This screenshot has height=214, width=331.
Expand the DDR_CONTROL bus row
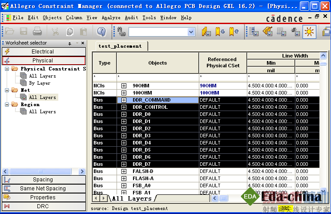pos(124,107)
